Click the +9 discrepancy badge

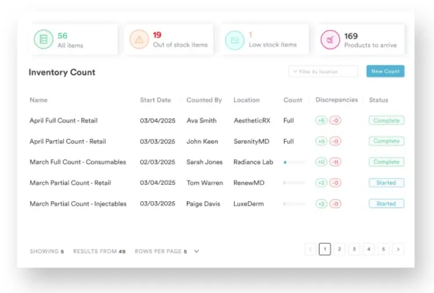pyautogui.click(x=321, y=141)
